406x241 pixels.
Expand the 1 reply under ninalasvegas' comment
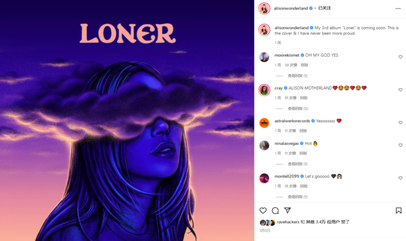click(297, 164)
